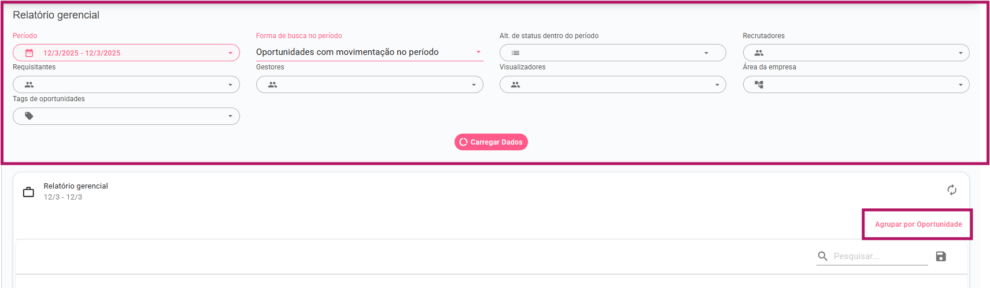
Task: Expand the Recrutadores dropdown arrow
Action: coord(960,53)
